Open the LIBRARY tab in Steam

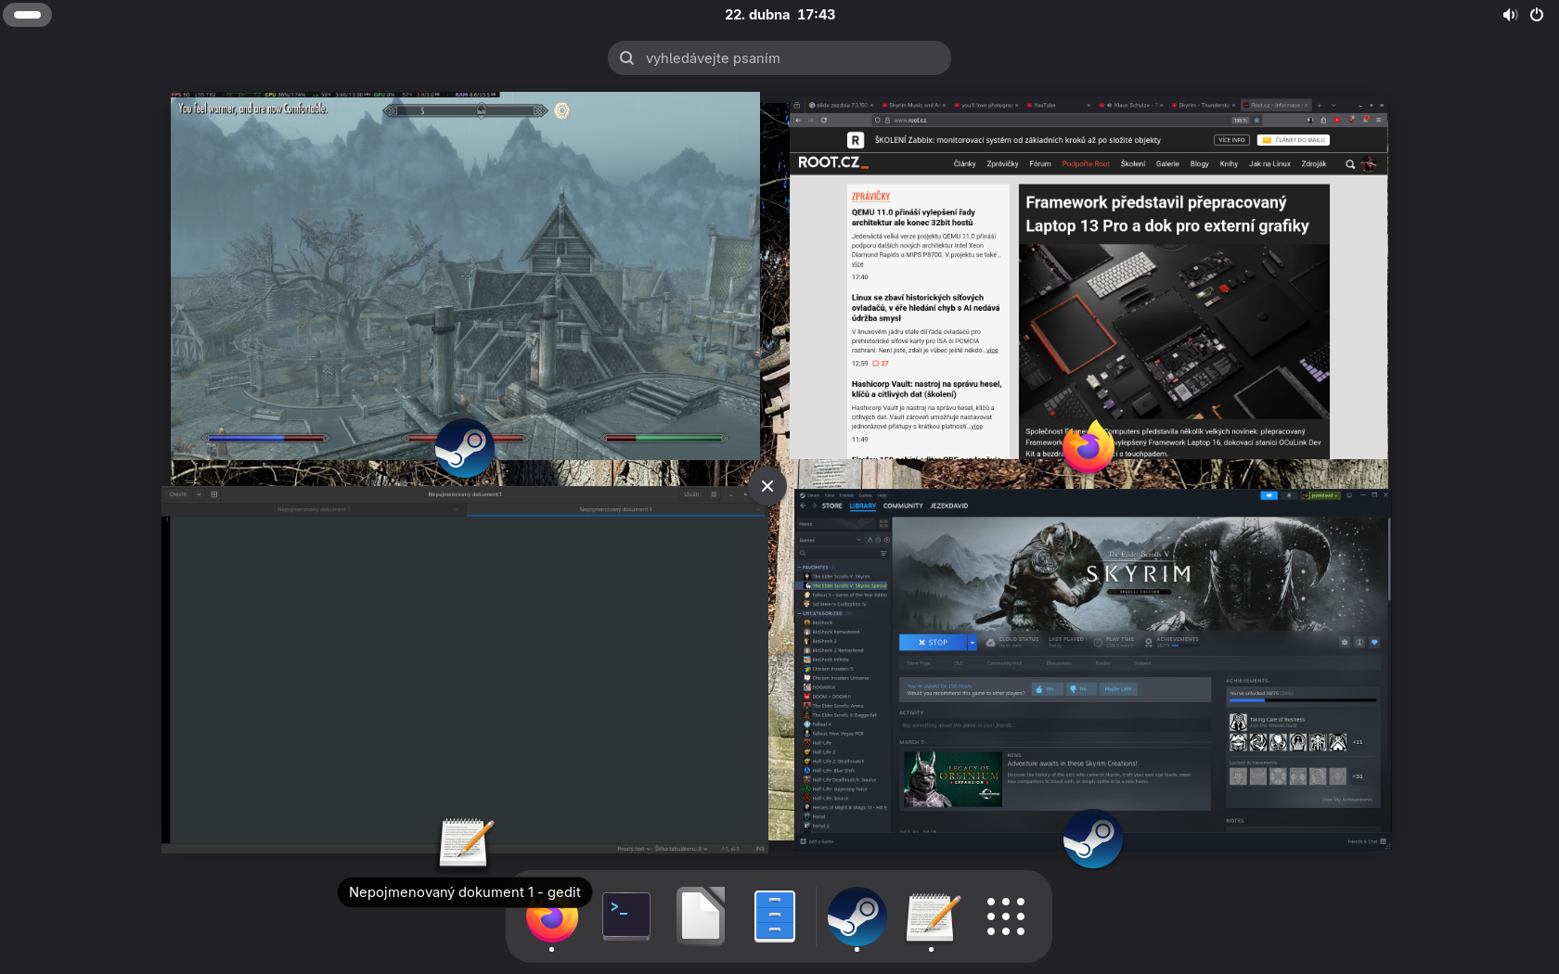coord(862,506)
